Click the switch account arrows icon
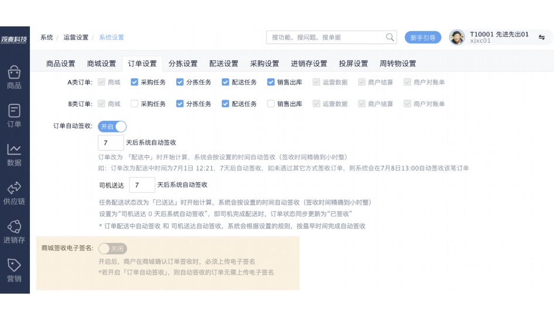 point(542,38)
